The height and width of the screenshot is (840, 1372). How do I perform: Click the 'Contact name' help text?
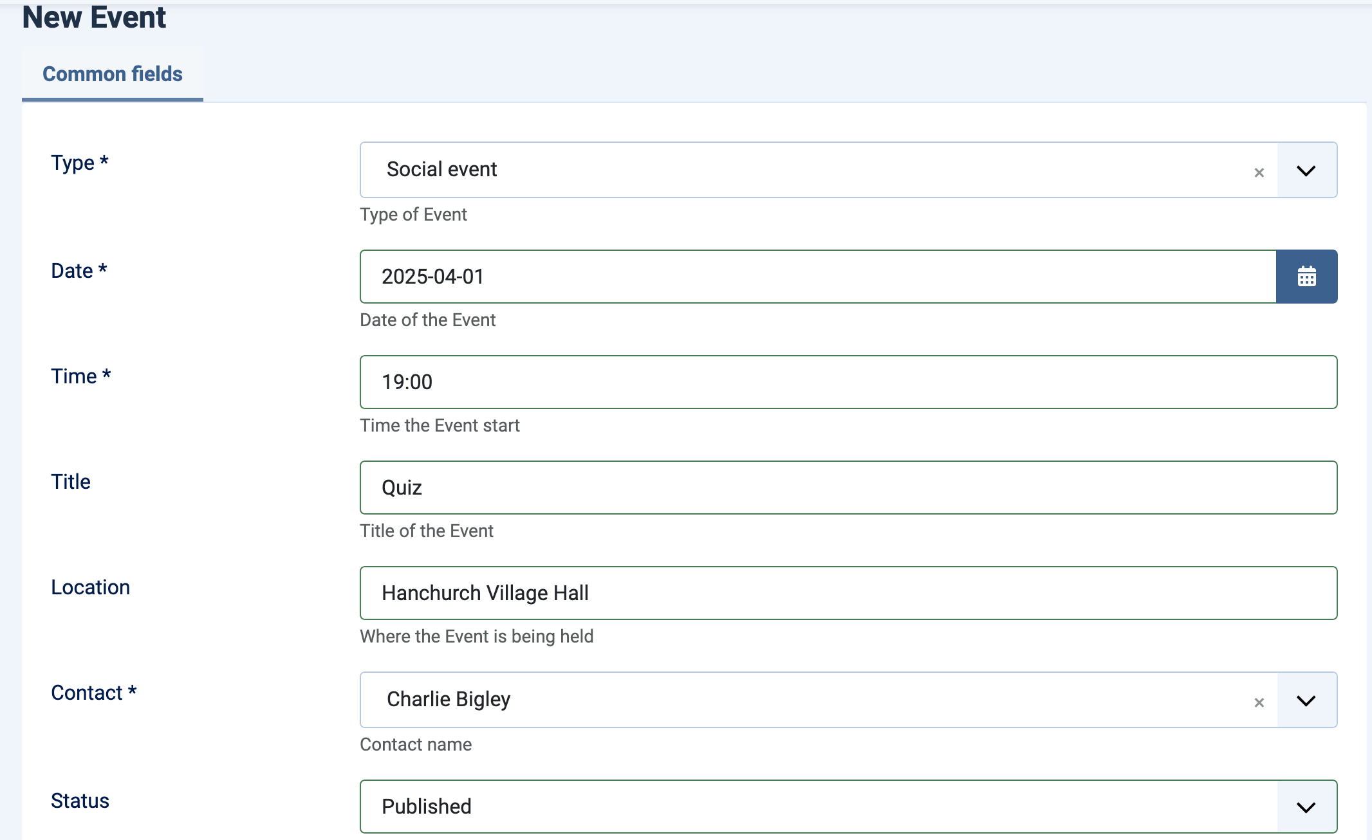click(x=416, y=745)
